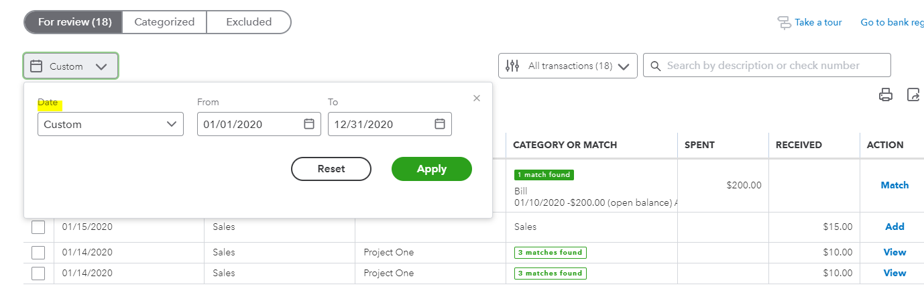The image size is (924, 301).
Task: Click the search by description field
Action: coord(767,65)
